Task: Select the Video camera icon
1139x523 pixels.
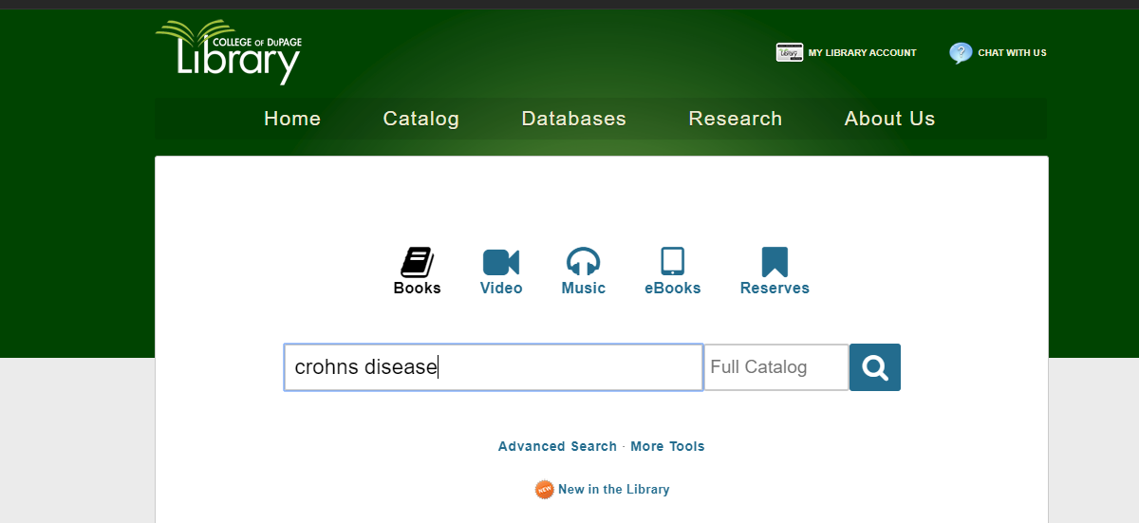Action: point(500,262)
